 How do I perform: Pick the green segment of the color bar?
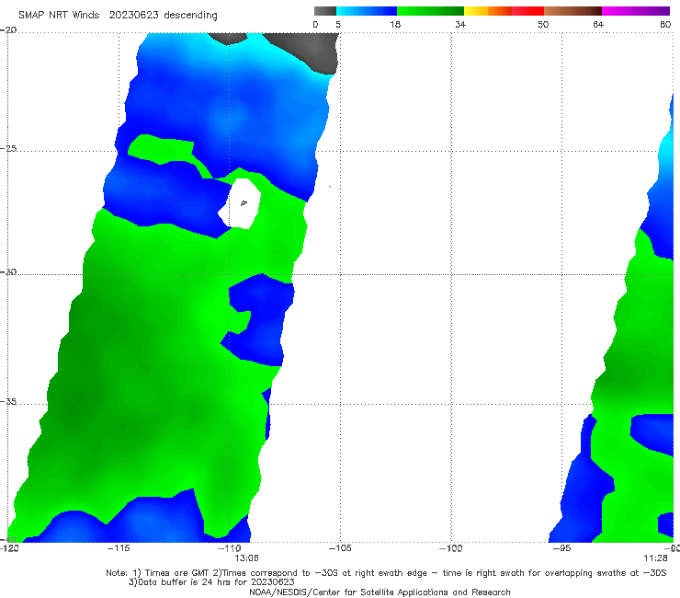pyautogui.click(x=430, y=11)
